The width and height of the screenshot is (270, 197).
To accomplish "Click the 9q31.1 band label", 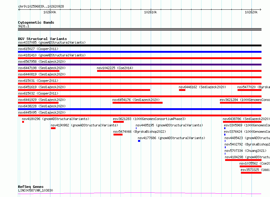I will click(24, 26).
